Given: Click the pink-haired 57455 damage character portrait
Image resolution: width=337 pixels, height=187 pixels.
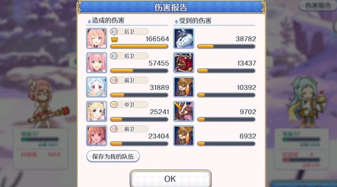Looking at the screenshot, I should (x=96, y=63).
